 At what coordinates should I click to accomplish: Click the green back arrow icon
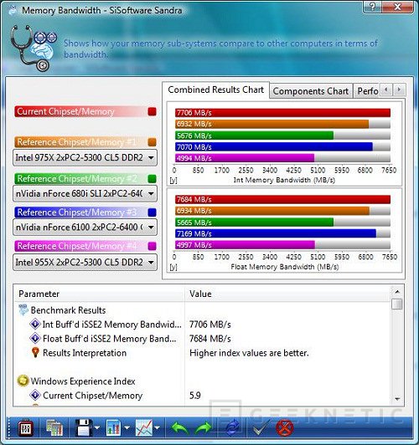[179, 428]
